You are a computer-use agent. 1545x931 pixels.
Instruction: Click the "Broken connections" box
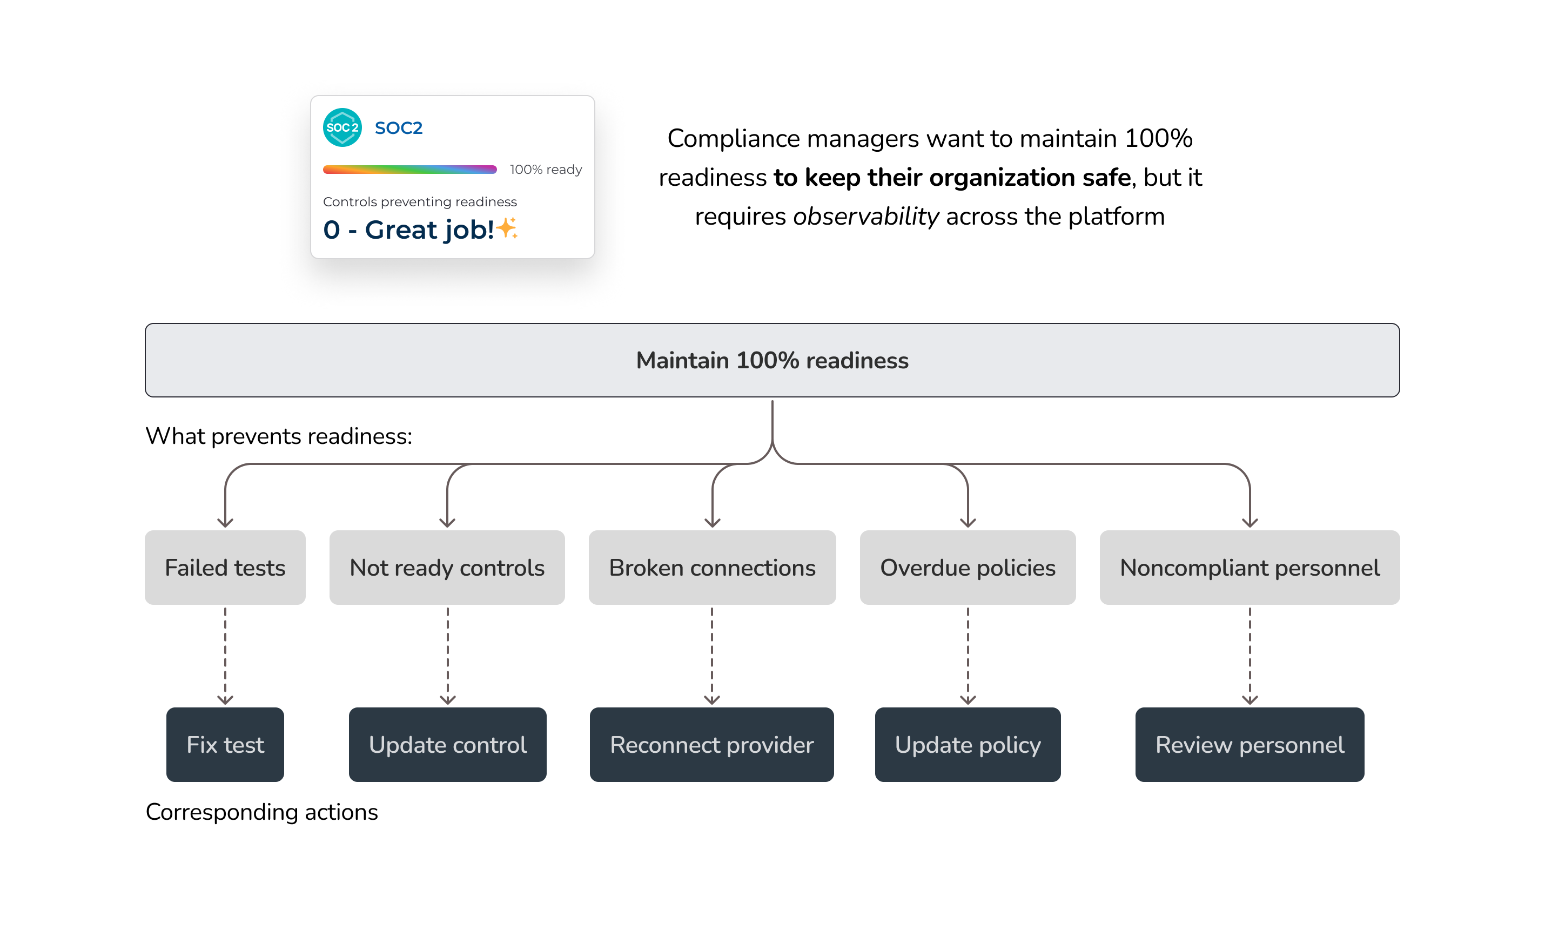pyautogui.click(x=711, y=568)
